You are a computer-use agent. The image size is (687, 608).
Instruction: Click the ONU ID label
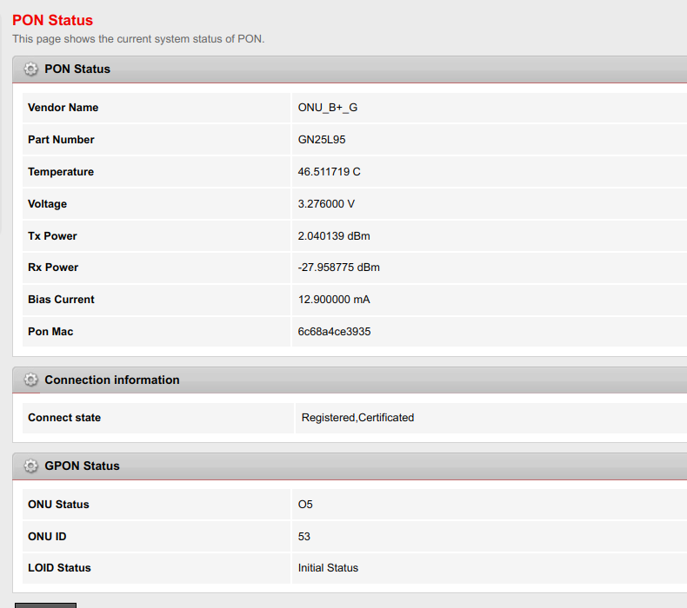(47, 537)
